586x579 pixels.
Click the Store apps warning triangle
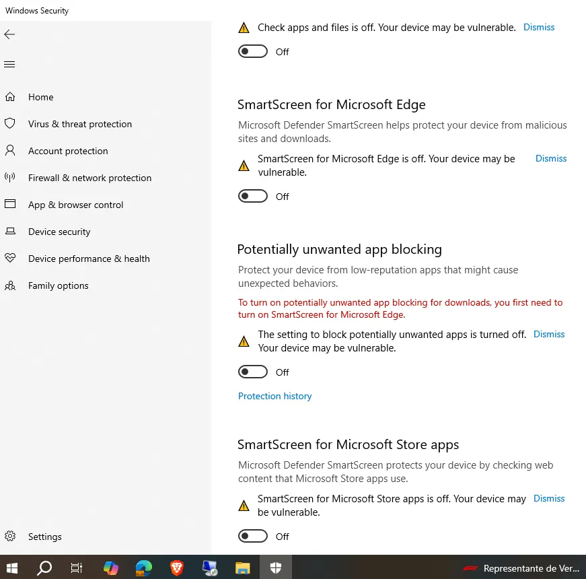[x=244, y=506]
